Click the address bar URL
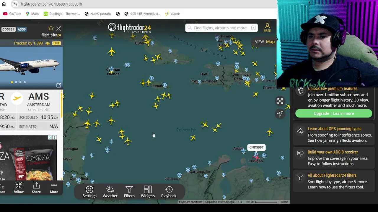This screenshot has height=212, width=378. [51, 4]
